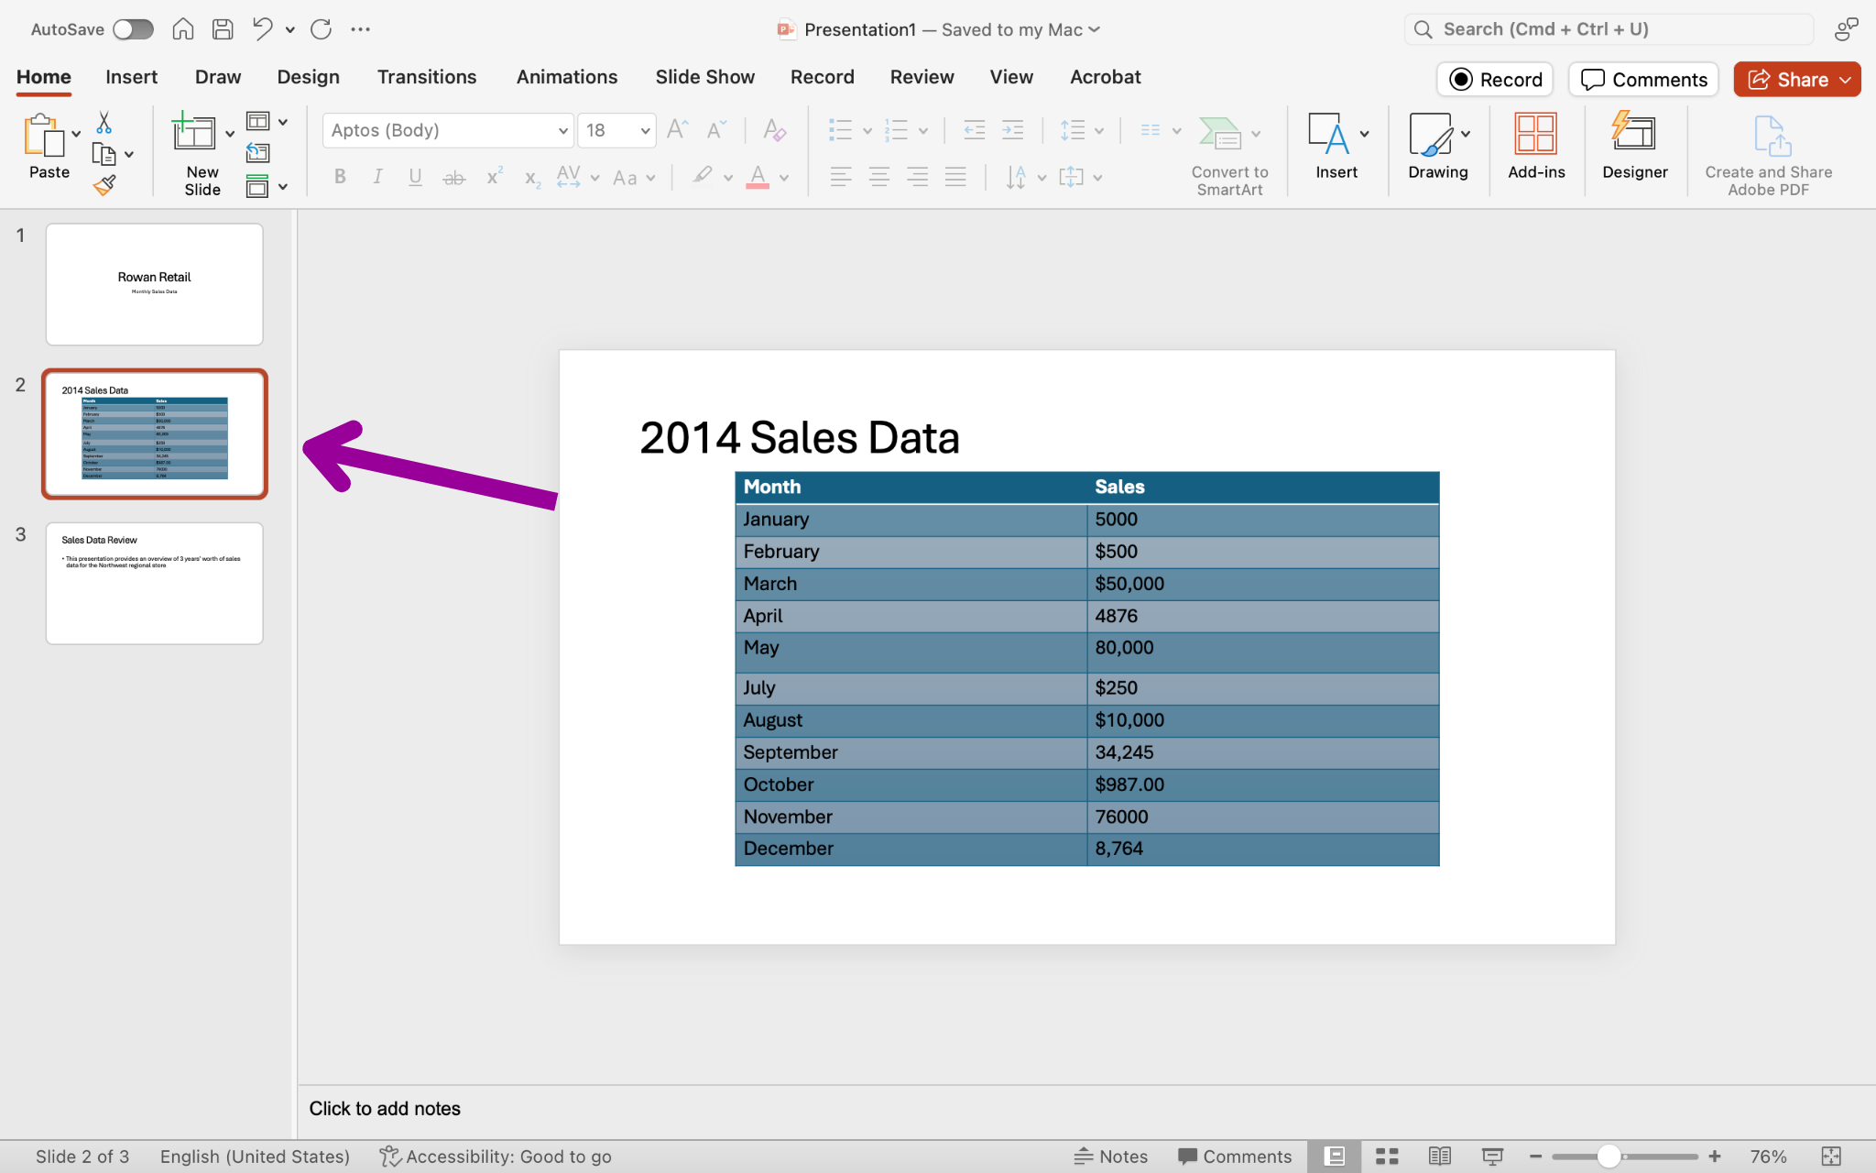
Task: Copy selection with the copy icon
Action: [104, 154]
